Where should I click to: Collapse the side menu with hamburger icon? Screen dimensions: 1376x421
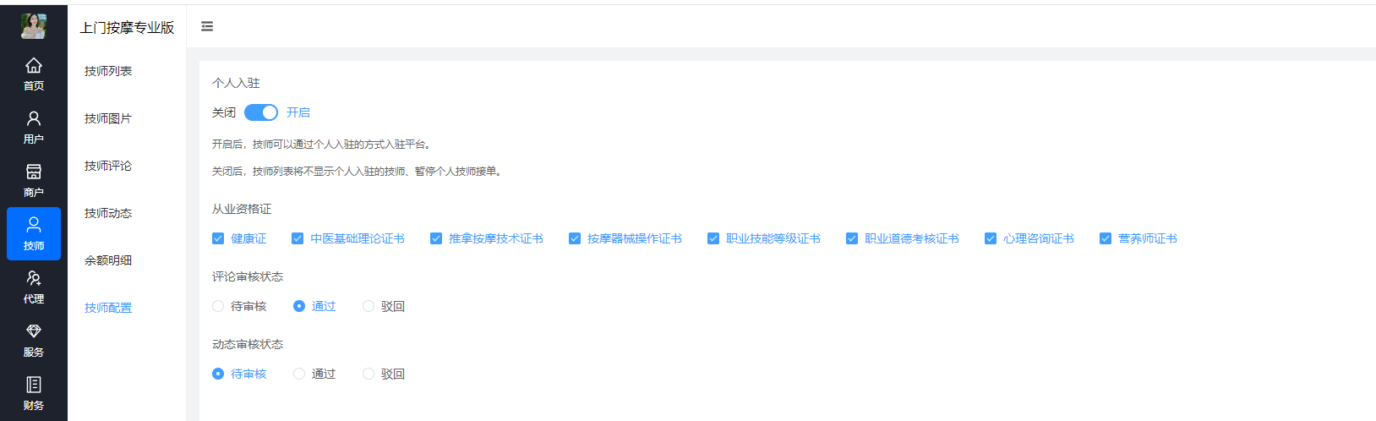(x=207, y=27)
